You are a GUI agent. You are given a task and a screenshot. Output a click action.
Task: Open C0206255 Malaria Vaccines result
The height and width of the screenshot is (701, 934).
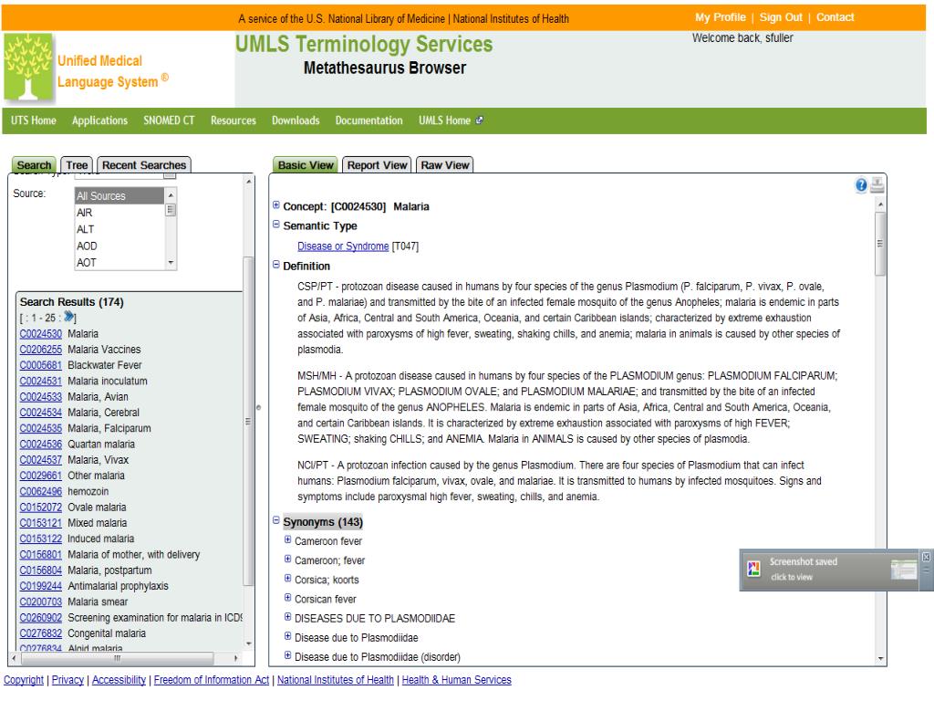click(40, 350)
